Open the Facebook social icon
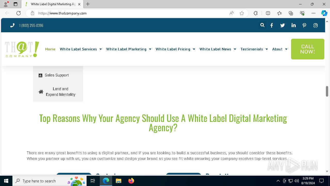 (x=271, y=25)
